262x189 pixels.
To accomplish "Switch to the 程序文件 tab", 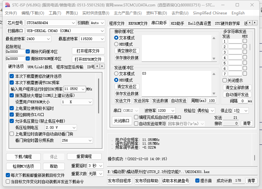I will pyautogui.click(x=117, y=23).
